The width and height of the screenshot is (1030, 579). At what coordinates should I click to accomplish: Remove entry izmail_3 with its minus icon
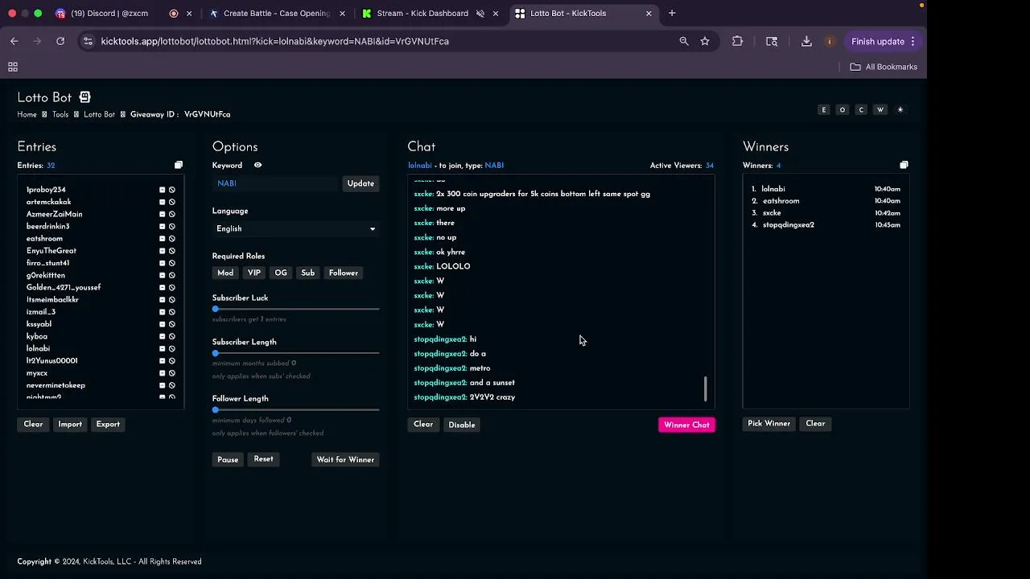[162, 312]
